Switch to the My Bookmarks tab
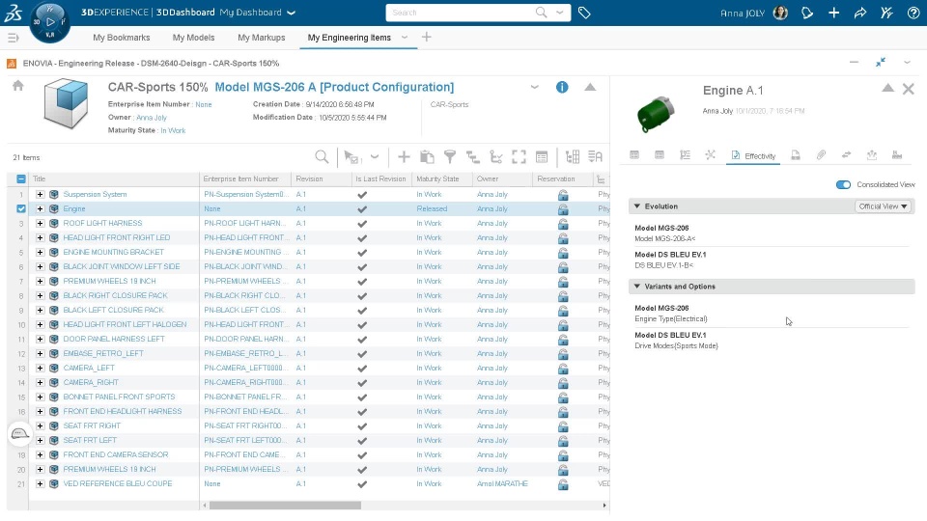This screenshot has height=521, width=927. (122, 38)
